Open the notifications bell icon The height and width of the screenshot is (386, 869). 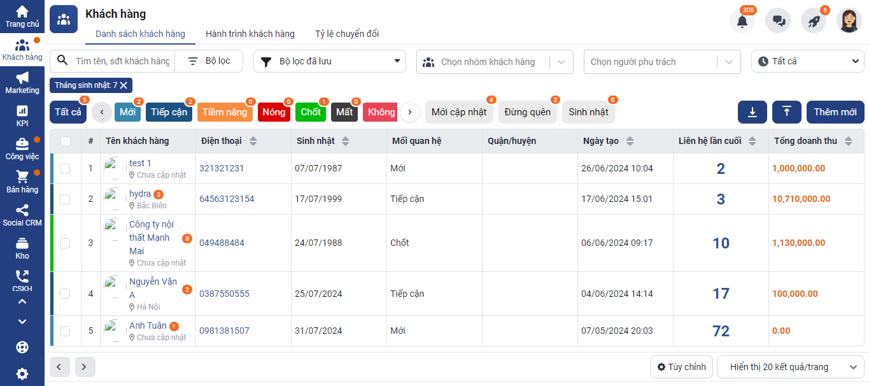pos(742,21)
